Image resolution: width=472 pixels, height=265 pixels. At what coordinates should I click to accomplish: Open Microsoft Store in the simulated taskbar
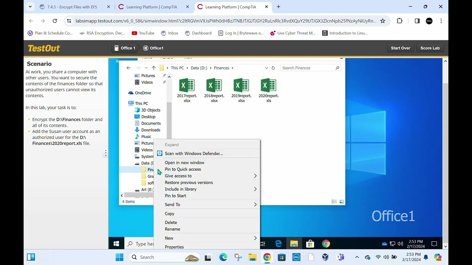[x=310, y=244]
